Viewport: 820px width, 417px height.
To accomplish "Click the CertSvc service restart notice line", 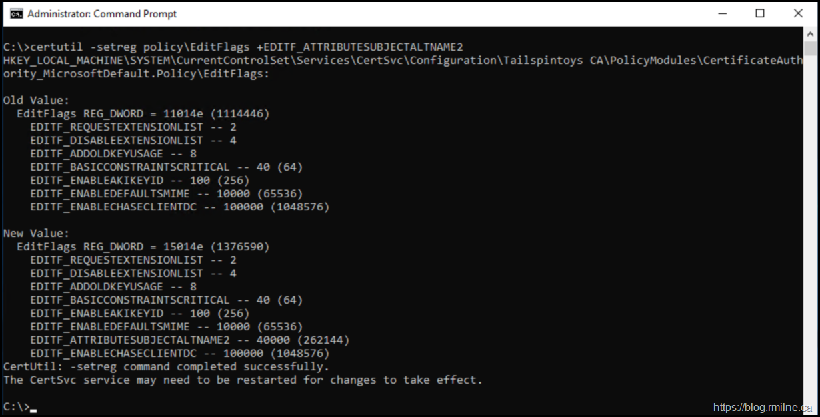I will pyautogui.click(x=243, y=380).
